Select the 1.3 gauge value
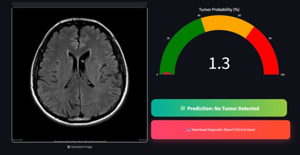This screenshot has width=300, height=155. click(219, 63)
